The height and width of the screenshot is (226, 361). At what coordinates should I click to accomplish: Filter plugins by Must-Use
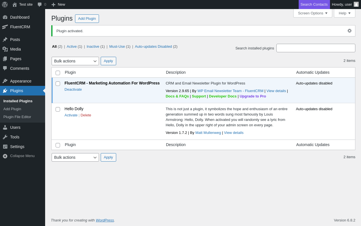click(x=117, y=47)
